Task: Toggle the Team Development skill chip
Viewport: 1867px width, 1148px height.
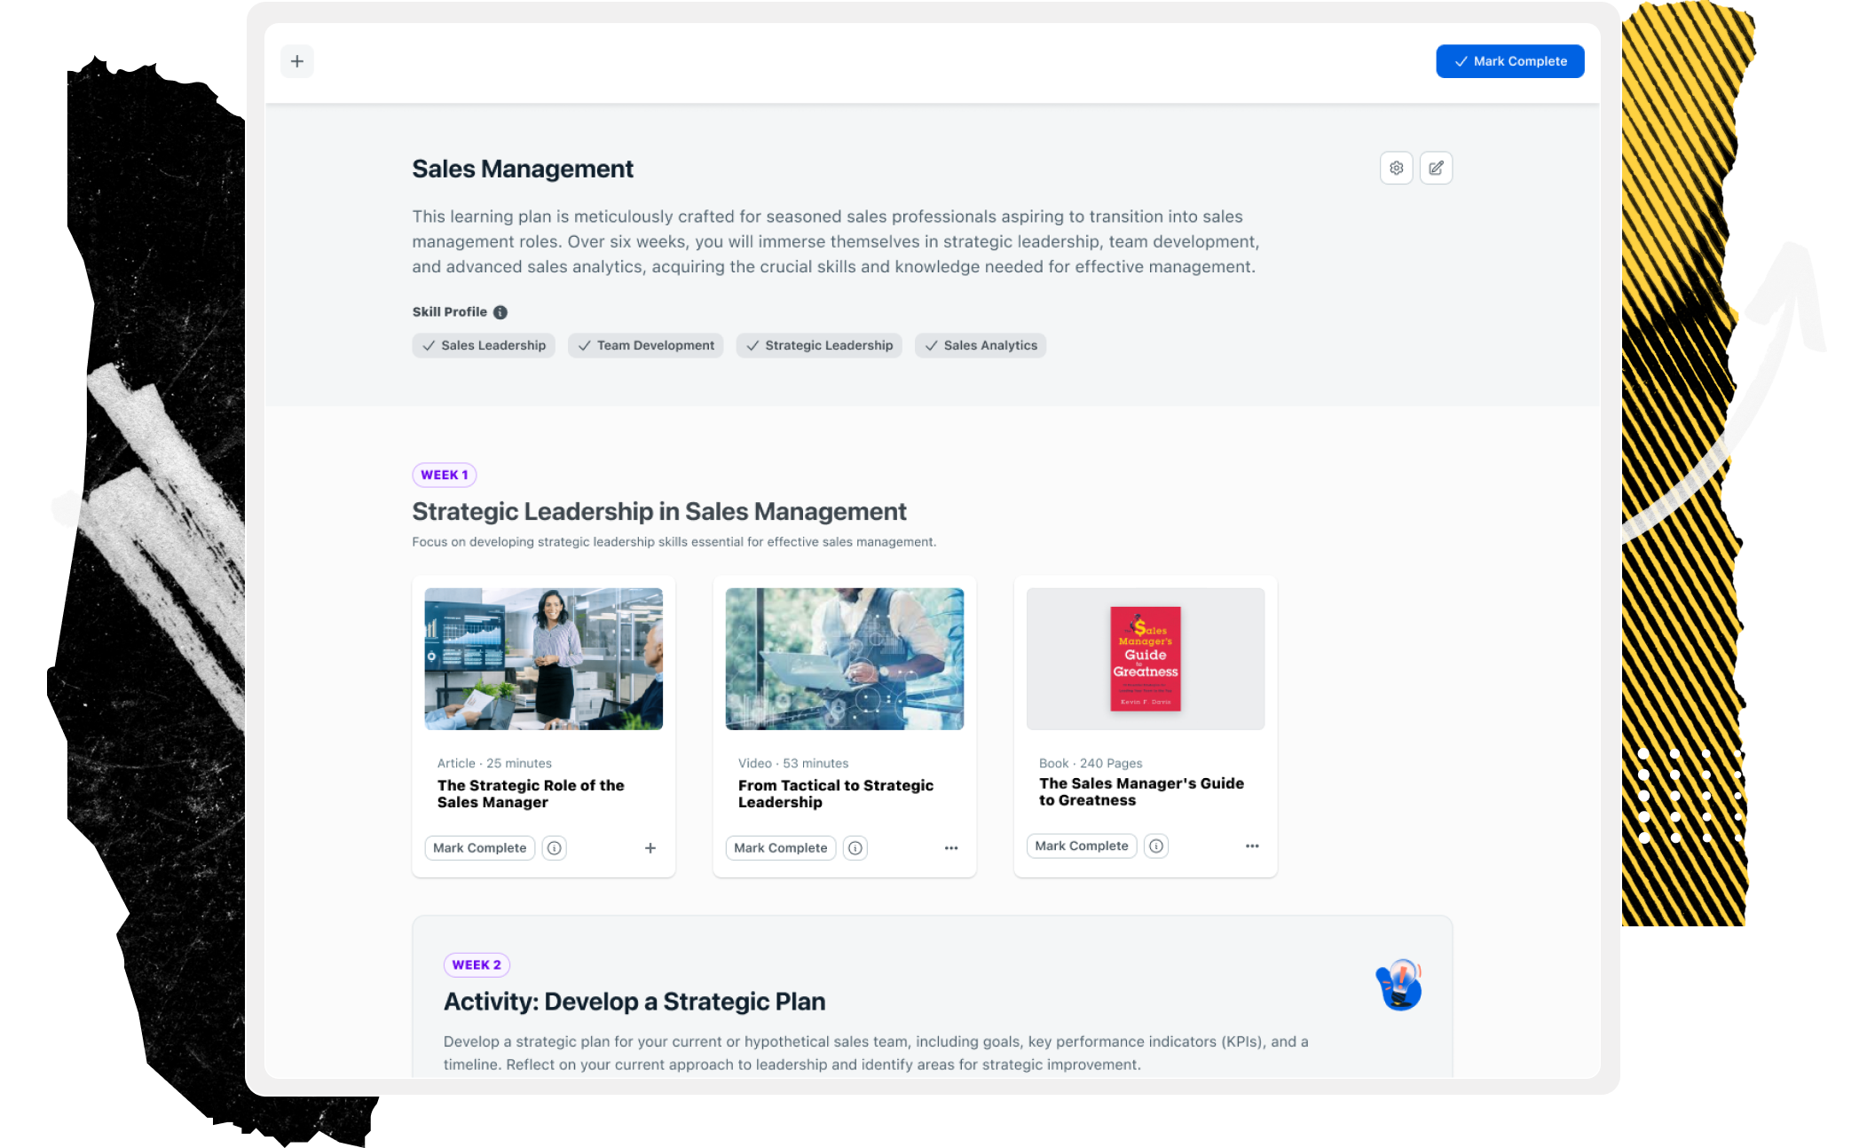Action: (646, 345)
